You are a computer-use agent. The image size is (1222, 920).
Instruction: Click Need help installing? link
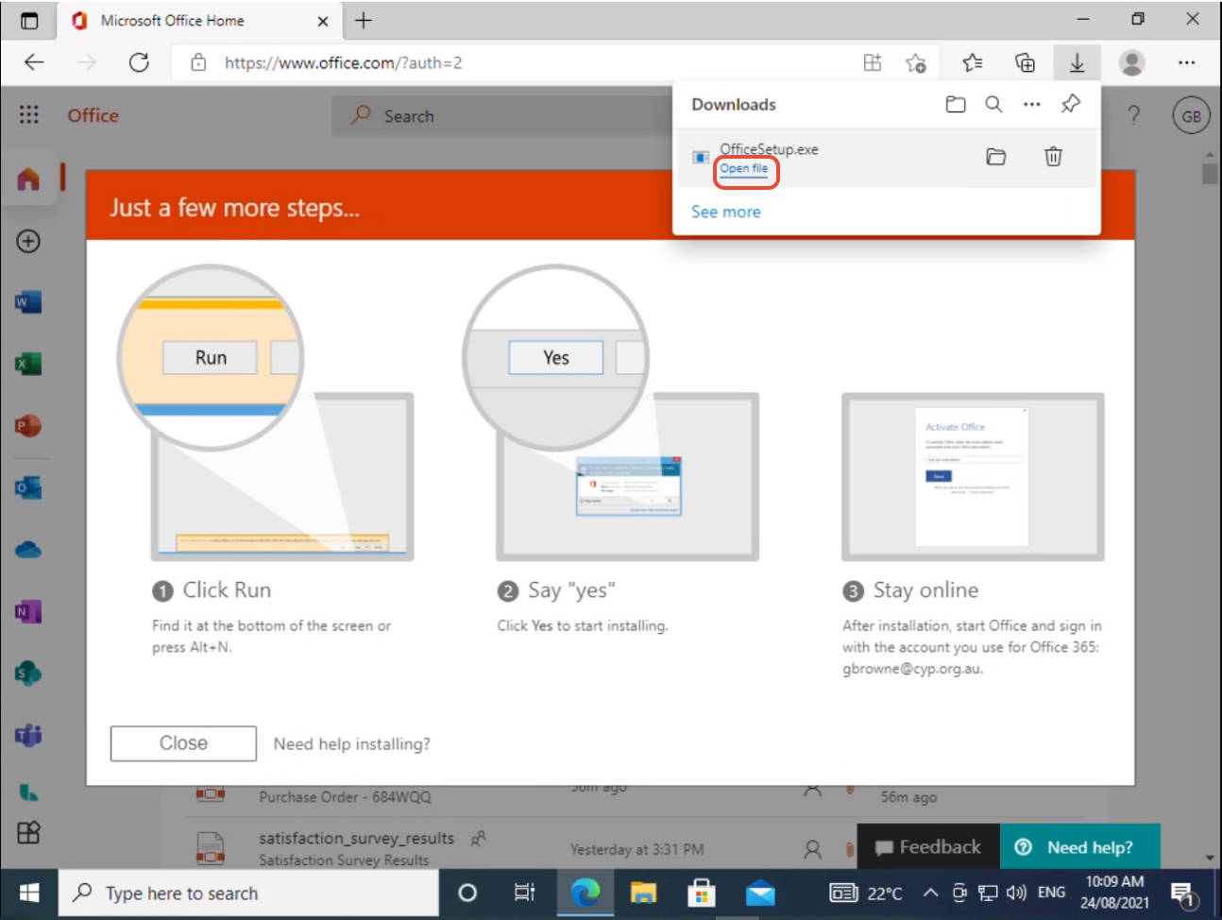[351, 744]
